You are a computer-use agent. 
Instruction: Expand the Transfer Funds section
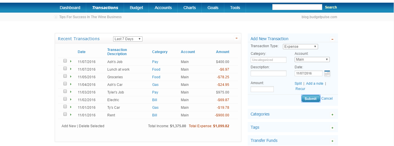[332, 141]
